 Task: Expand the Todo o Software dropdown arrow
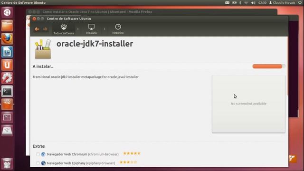[x=78, y=29]
